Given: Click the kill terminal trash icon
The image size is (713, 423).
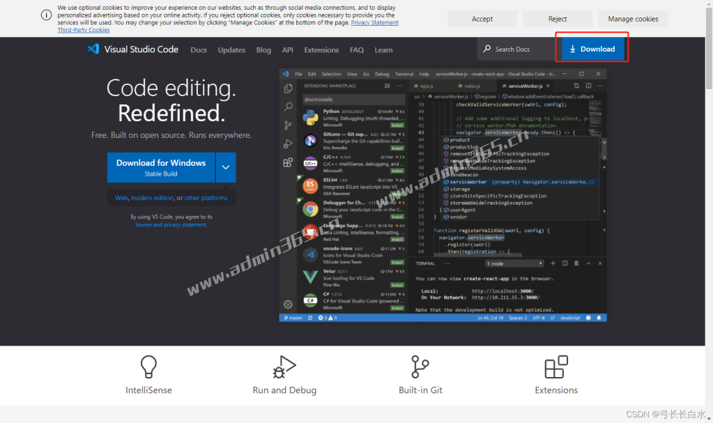Looking at the screenshot, I should [x=576, y=263].
